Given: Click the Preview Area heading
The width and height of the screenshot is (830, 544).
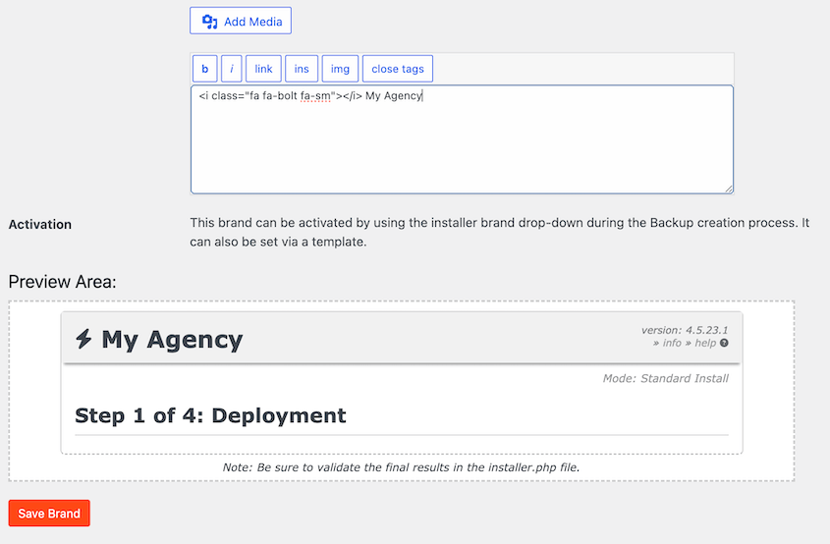Looking at the screenshot, I should tap(63, 282).
